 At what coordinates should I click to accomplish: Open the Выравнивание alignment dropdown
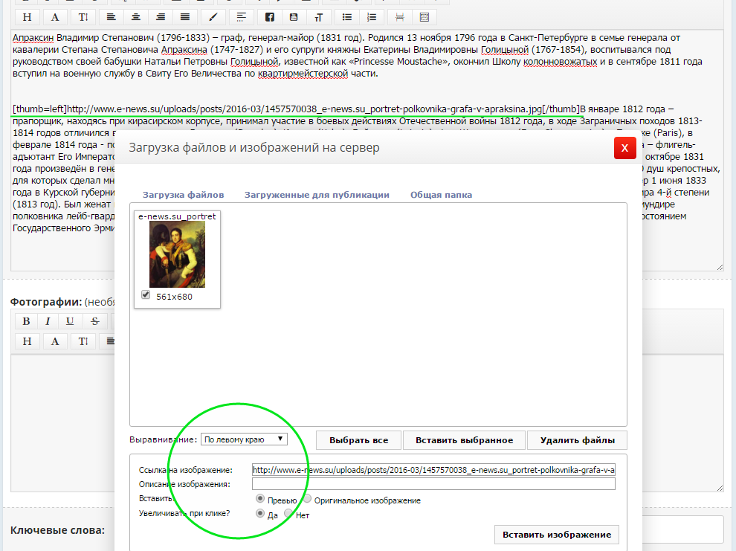coord(244,439)
